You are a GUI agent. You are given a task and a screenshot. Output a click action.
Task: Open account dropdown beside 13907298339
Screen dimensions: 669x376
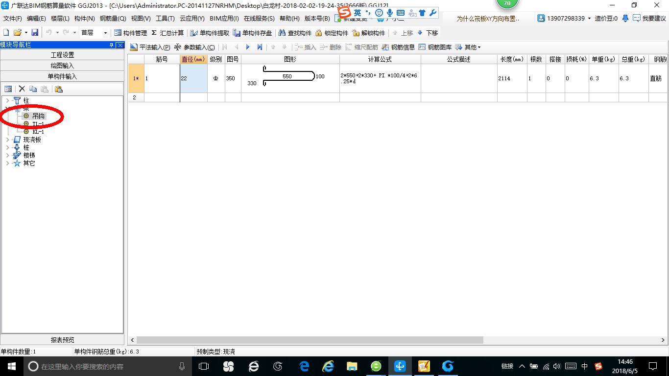pos(589,18)
